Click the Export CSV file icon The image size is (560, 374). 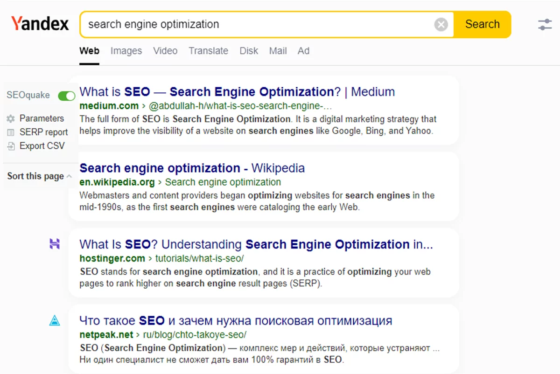coord(11,146)
